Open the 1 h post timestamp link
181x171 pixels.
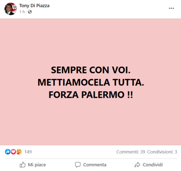pyautogui.click(x=22, y=12)
